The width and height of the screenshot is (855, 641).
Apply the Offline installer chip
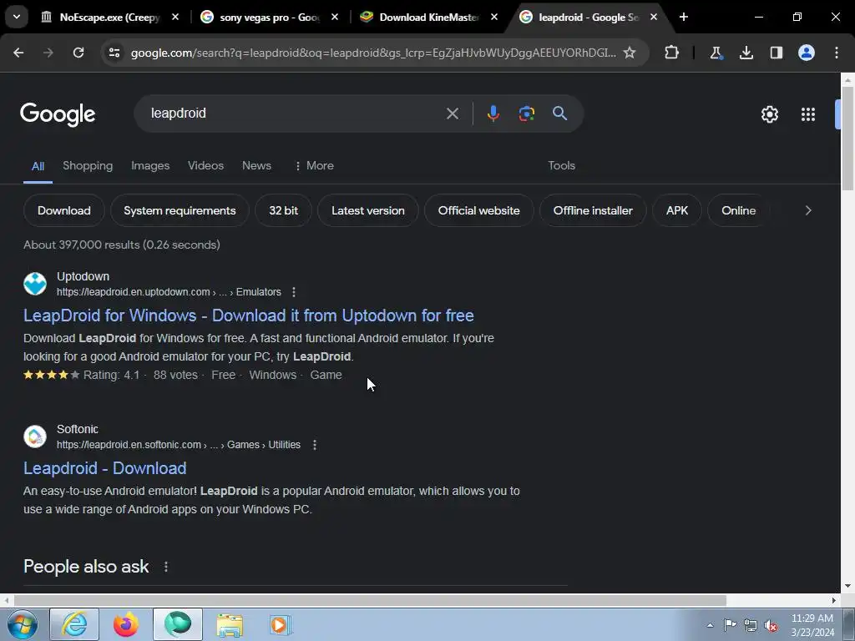tap(593, 210)
